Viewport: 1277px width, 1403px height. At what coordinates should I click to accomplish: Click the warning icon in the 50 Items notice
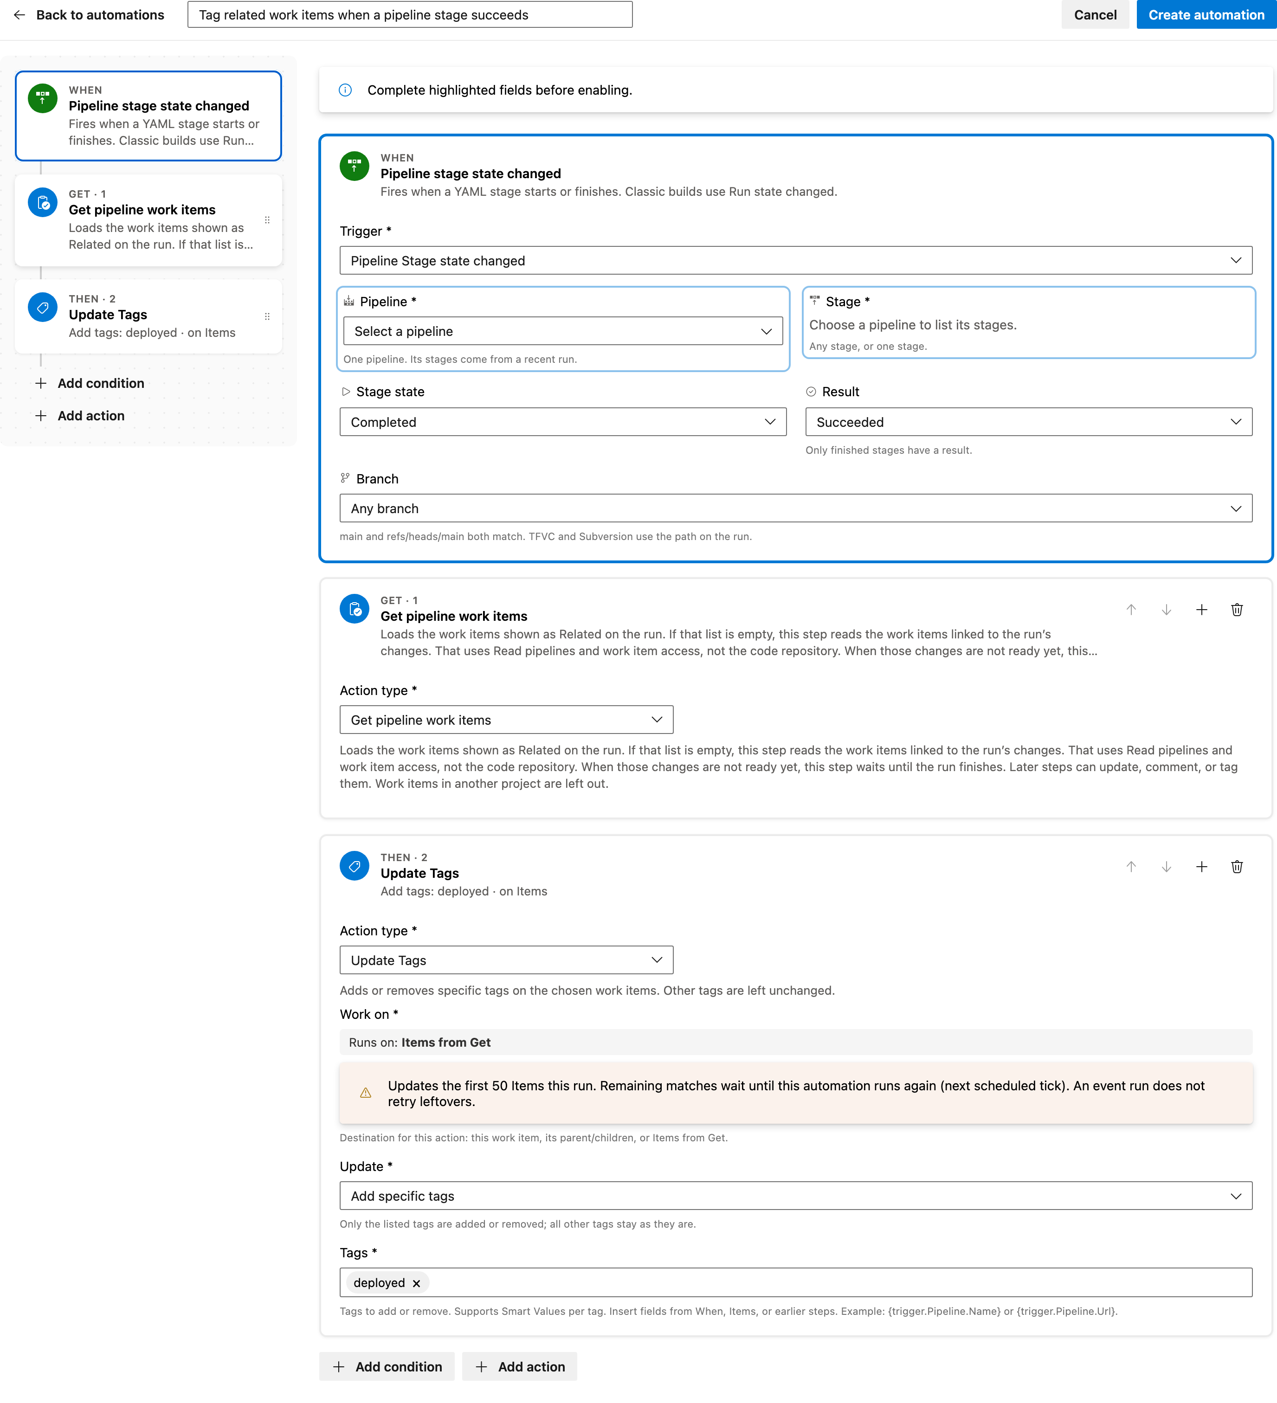pyautogui.click(x=365, y=1093)
